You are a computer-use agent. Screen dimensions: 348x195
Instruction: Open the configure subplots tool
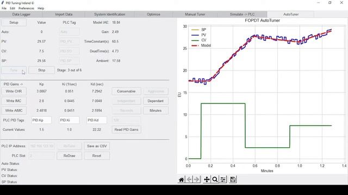223,179
